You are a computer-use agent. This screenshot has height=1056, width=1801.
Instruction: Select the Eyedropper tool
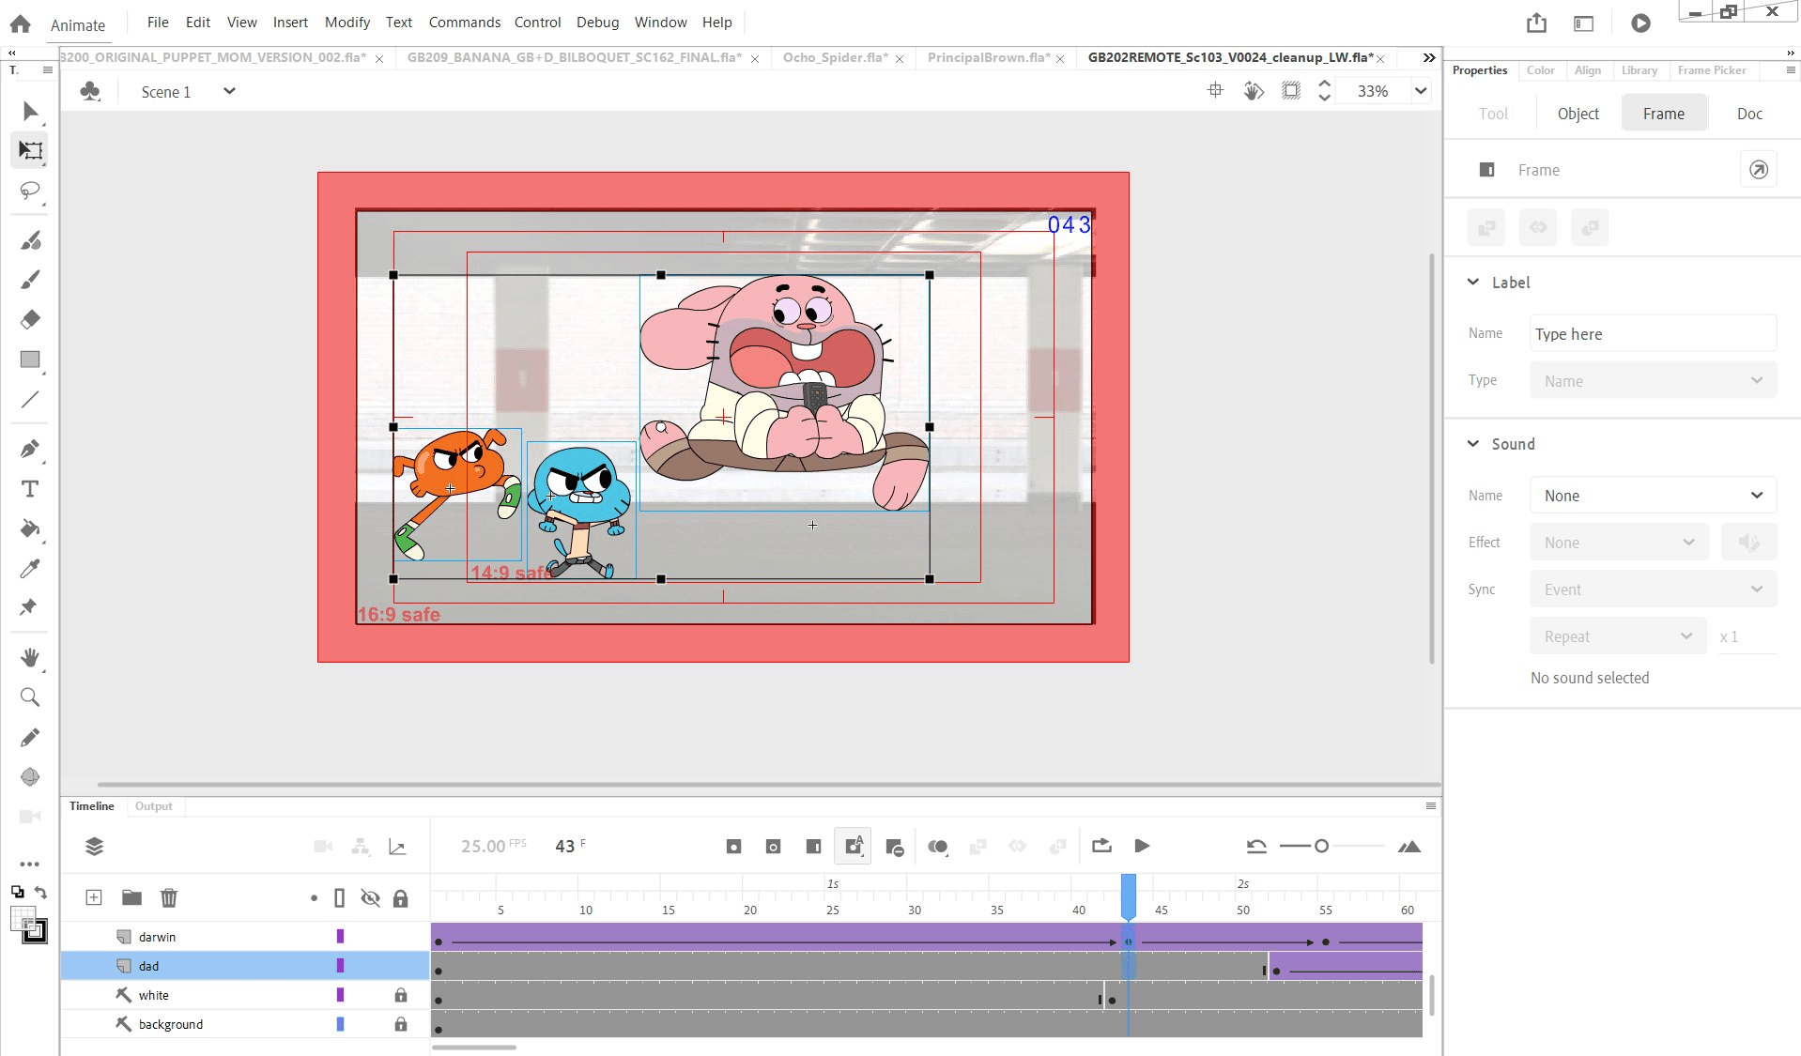tap(30, 569)
